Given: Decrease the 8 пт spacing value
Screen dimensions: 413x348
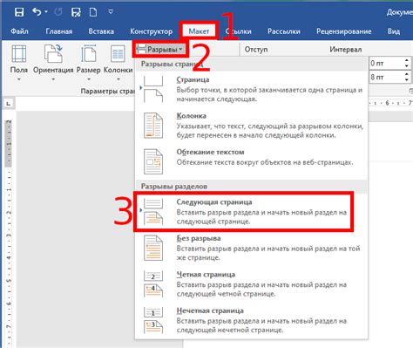Looking at the screenshot, I should coord(407,80).
